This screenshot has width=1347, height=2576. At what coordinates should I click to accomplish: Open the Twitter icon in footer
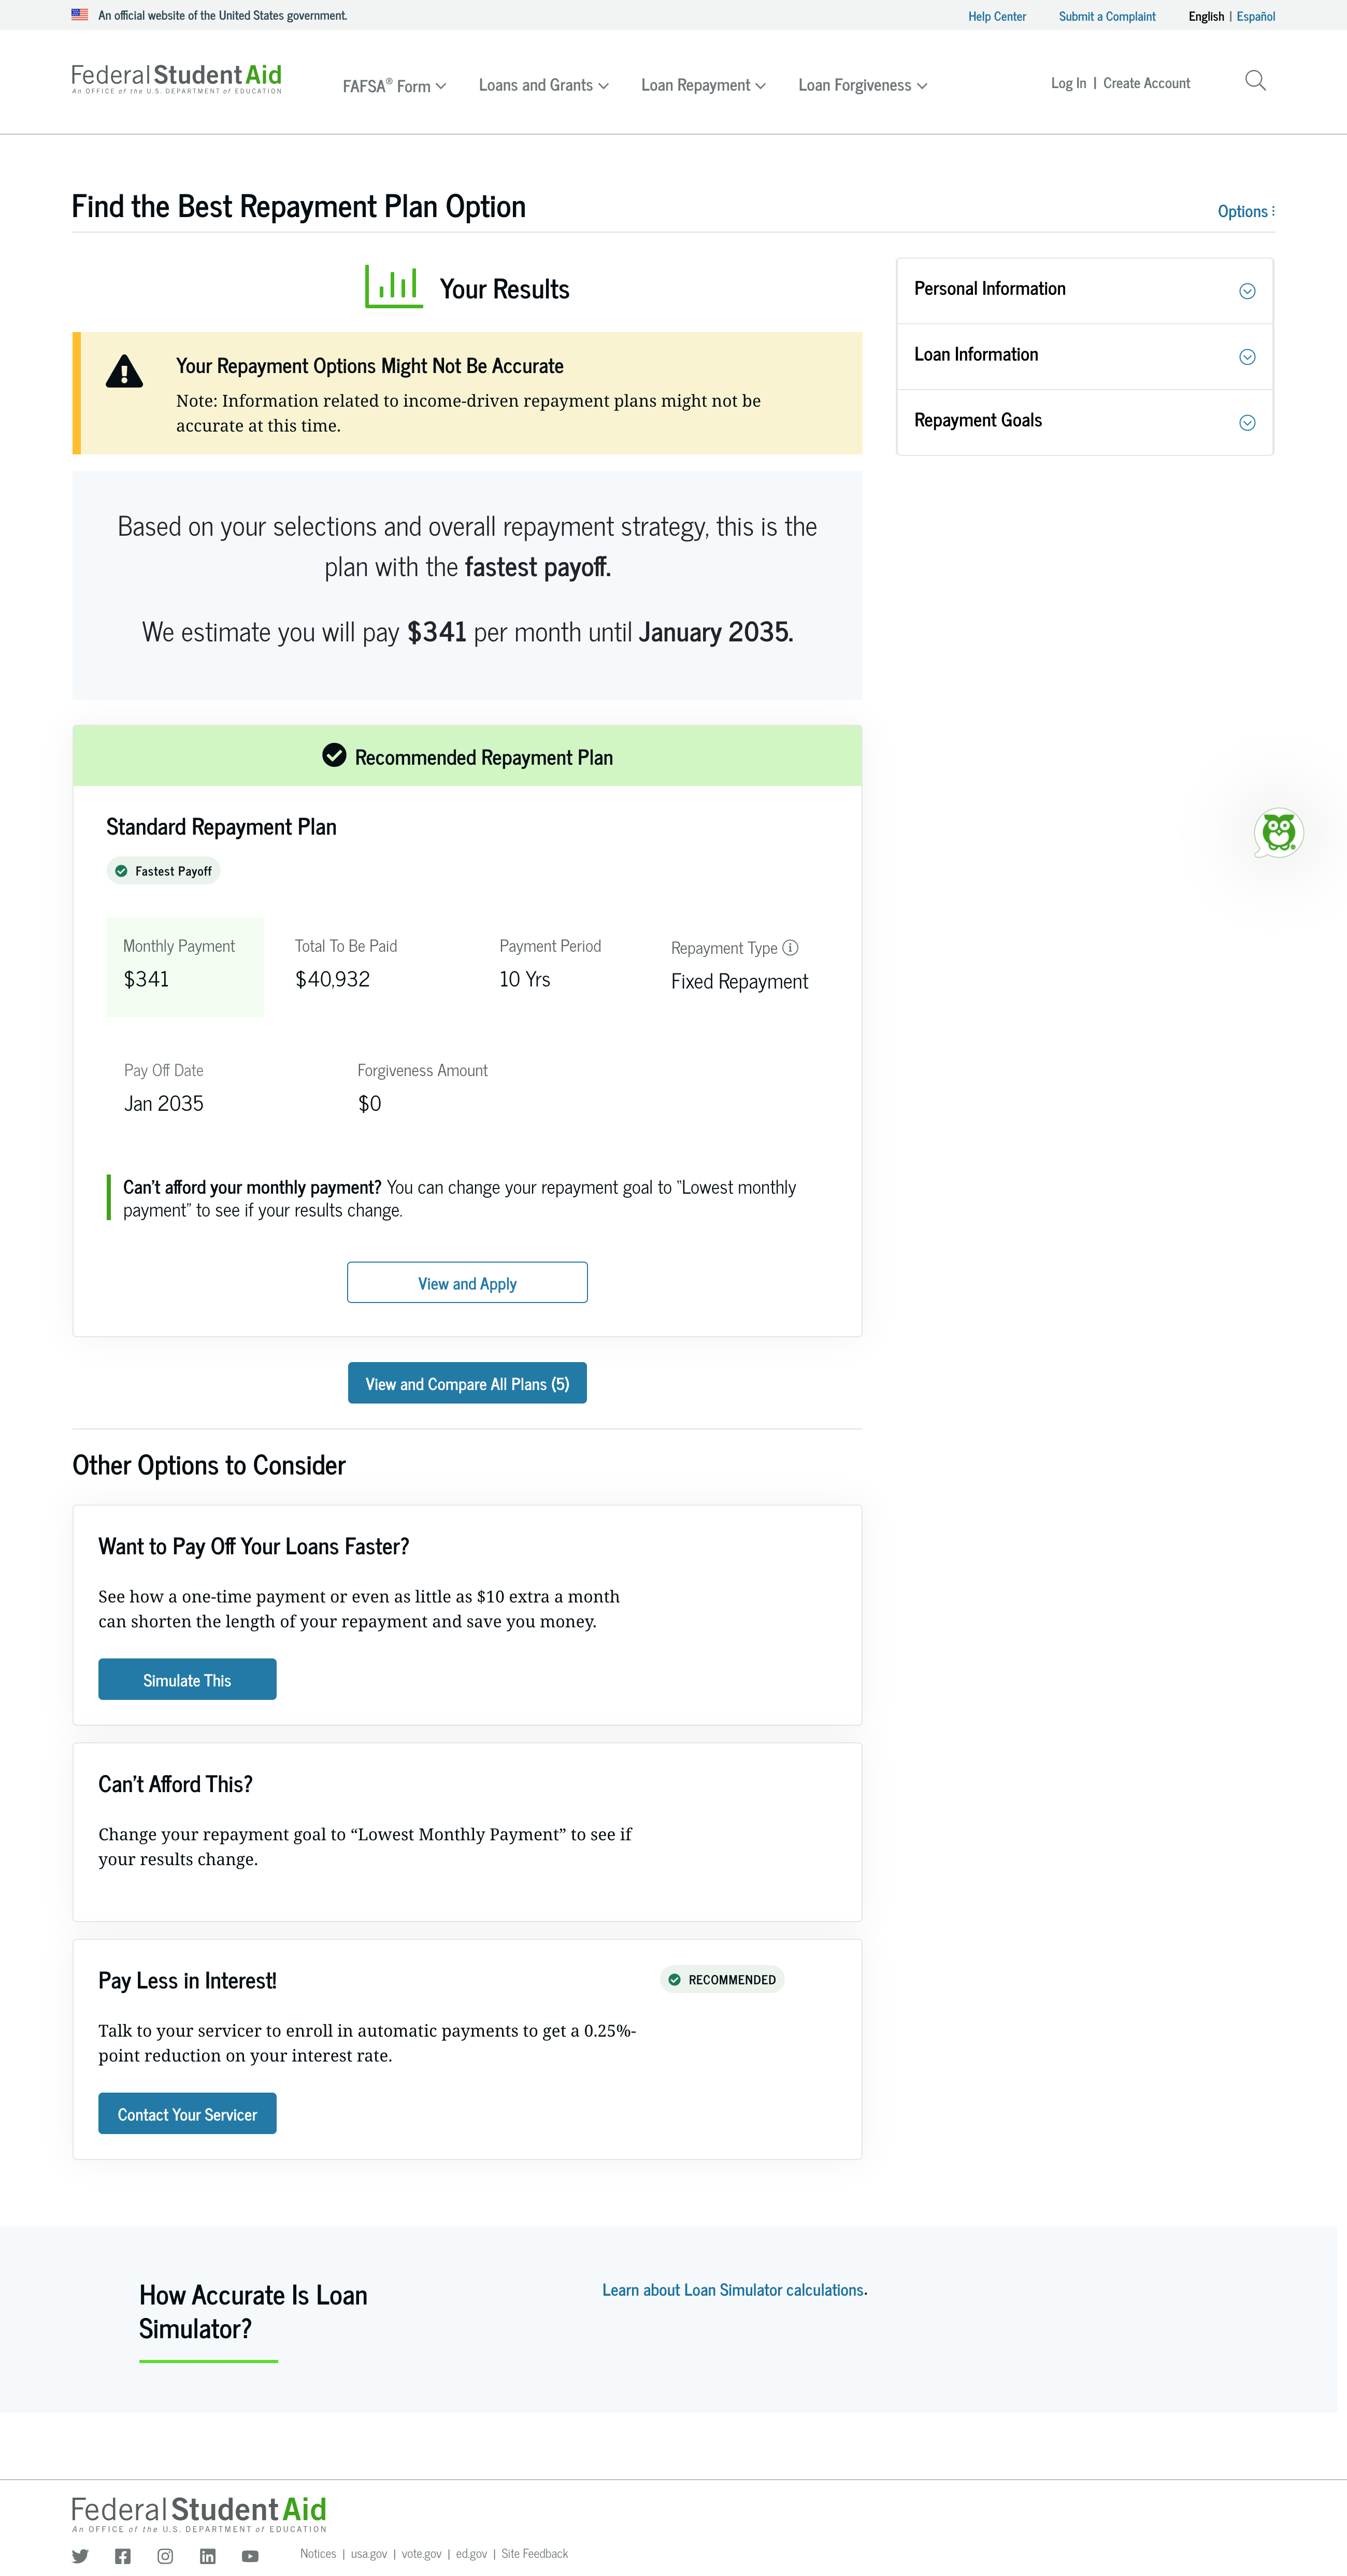80,2556
